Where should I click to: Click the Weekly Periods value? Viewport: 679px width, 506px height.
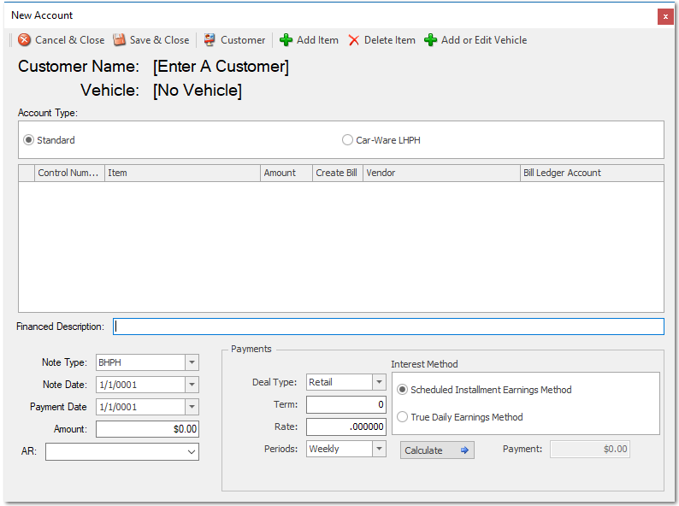pos(324,449)
